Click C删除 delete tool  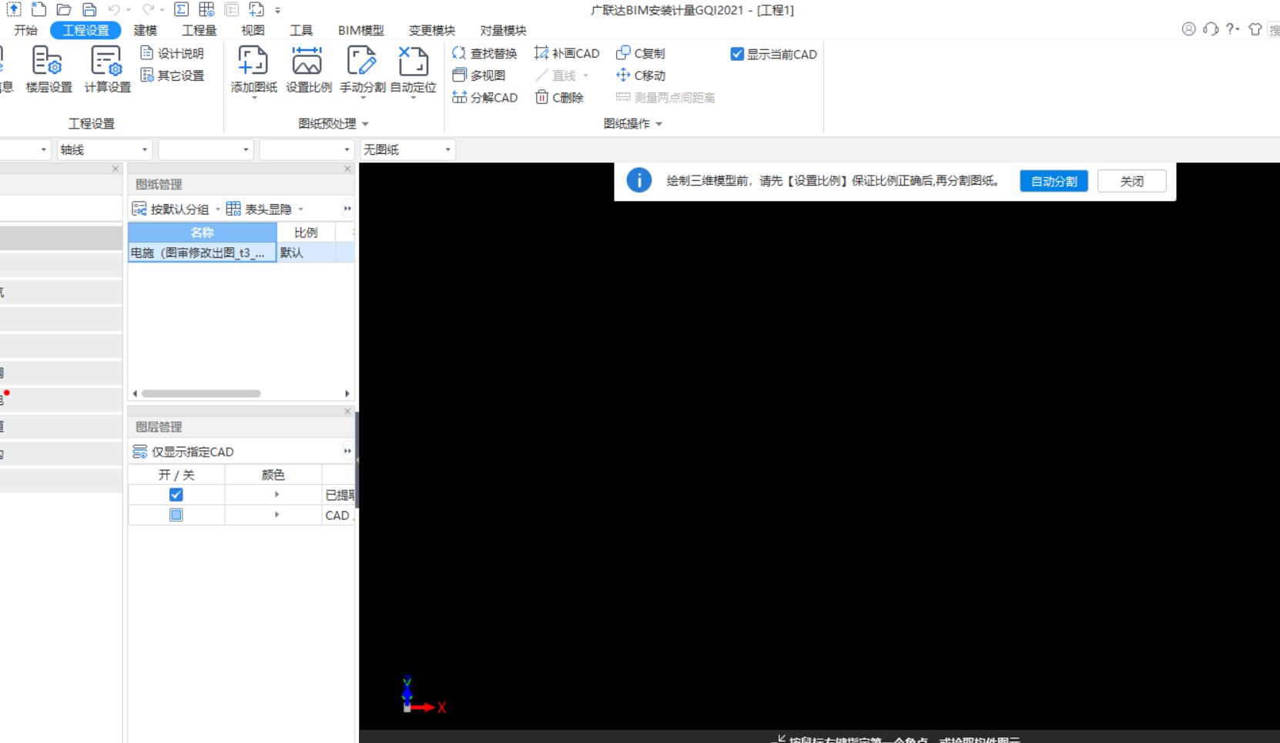(x=559, y=98)
